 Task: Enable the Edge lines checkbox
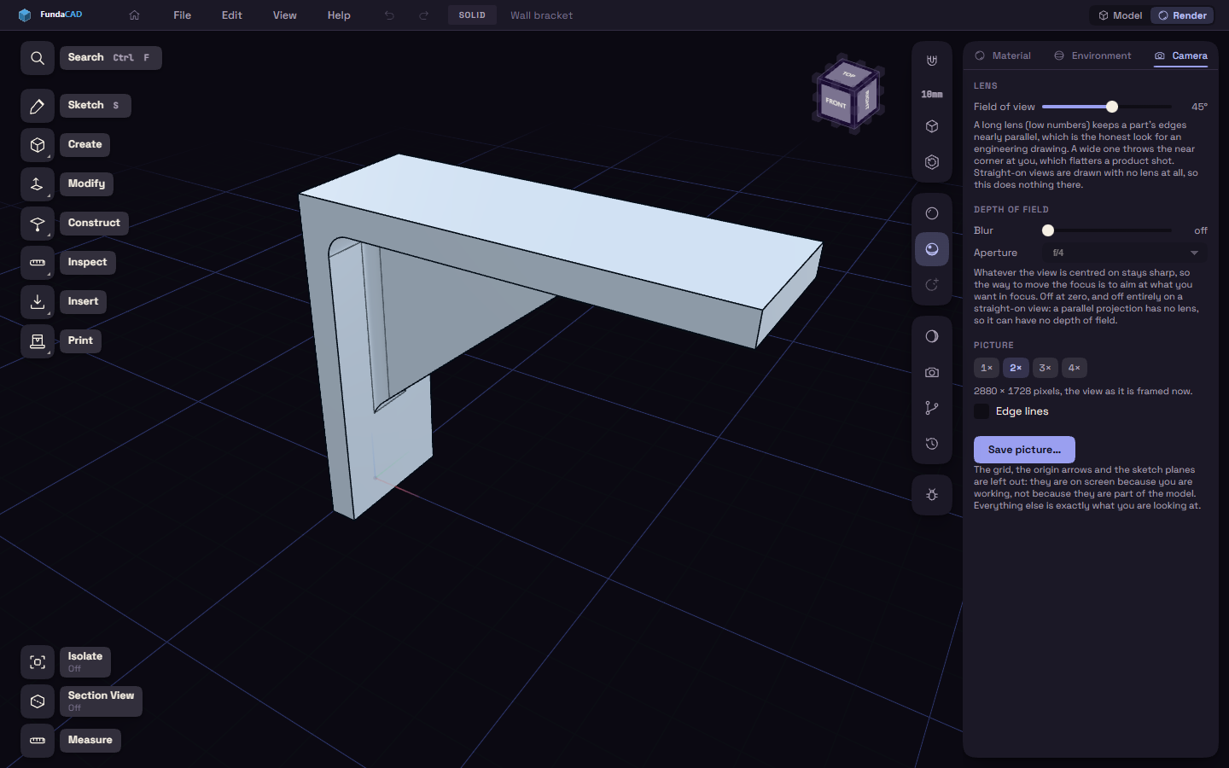[x=981, y=411]
